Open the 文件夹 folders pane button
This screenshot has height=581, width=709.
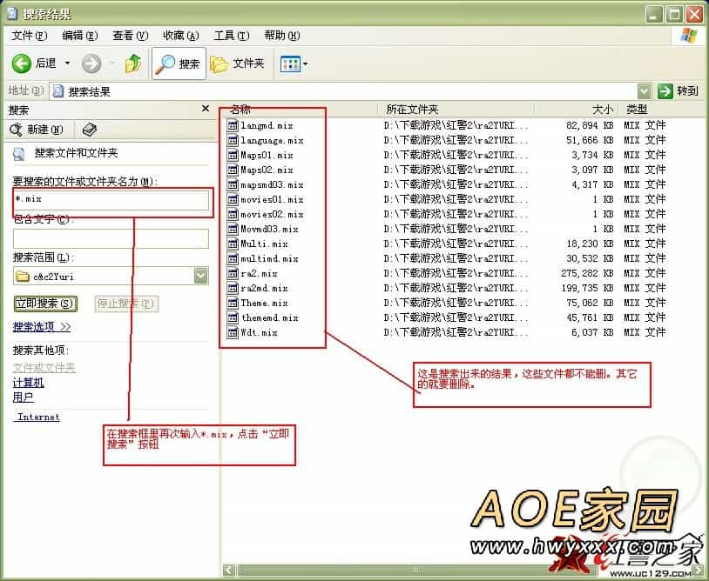pos(238,63)
